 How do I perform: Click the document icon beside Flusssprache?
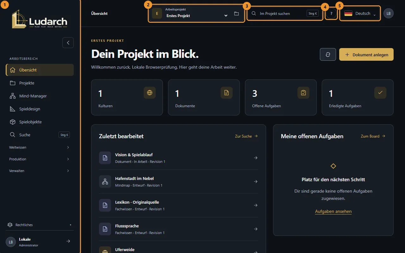click(x=105, y=229)
